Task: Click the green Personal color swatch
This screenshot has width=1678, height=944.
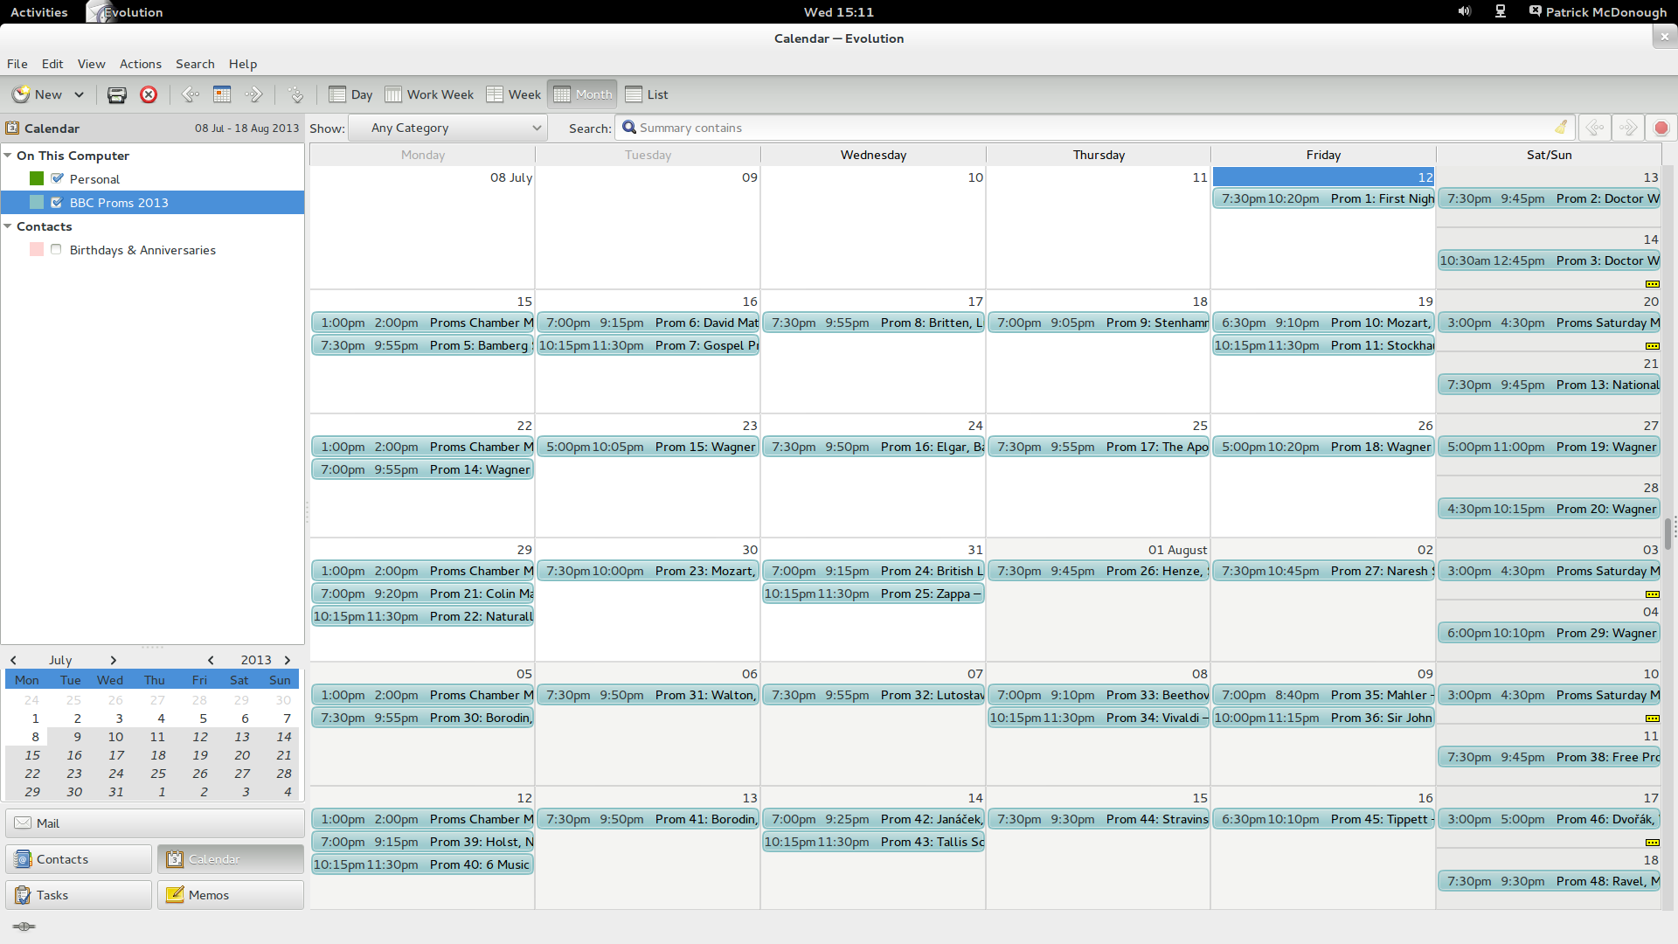Action: point(37,178)
